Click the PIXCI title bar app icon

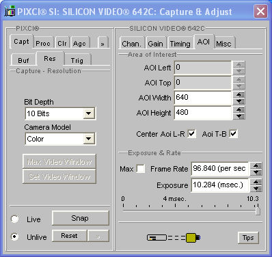point(10,12)
